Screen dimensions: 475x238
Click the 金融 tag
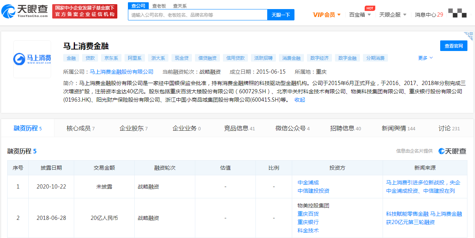pyautogui.click(x=71, y=58)
